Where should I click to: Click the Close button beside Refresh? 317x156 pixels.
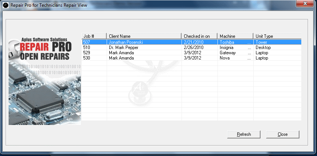point(283,134)
